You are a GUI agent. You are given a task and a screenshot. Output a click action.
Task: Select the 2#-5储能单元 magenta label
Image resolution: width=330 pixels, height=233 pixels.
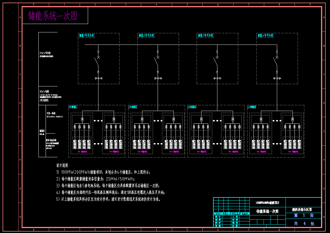tap(174, 152)
